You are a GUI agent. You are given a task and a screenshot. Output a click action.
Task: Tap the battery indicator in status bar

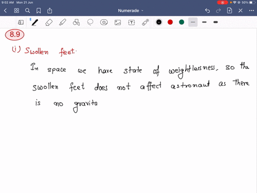tap(252, 3)
